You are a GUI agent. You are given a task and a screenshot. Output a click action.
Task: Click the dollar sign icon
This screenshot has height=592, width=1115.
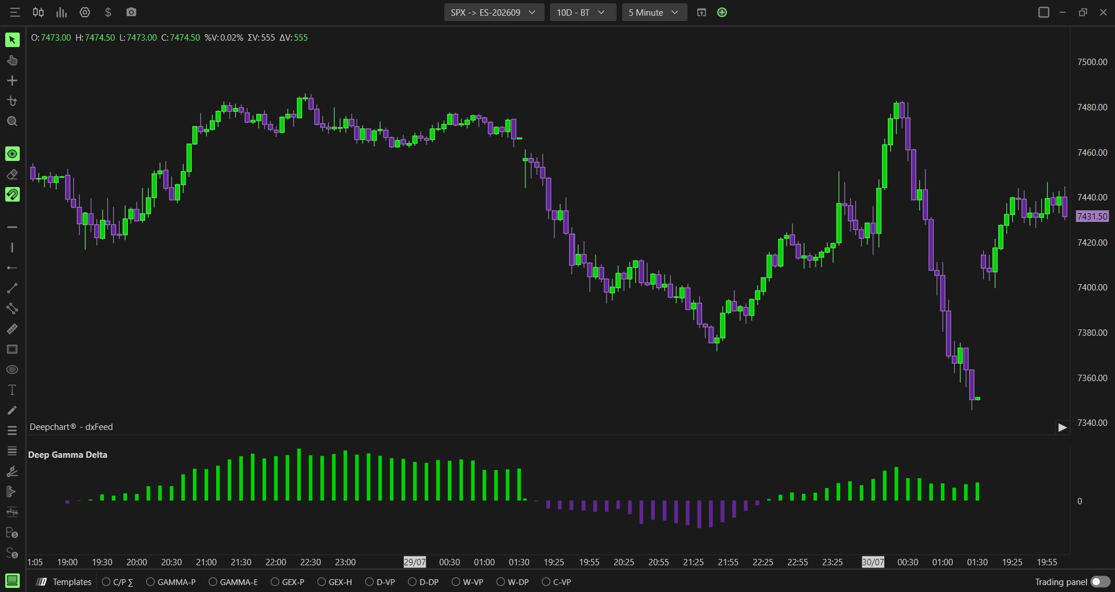pyautogui.click(x=108, y=12)
